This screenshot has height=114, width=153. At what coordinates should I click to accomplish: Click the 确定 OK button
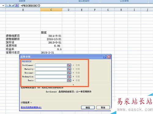pos(88,107)
